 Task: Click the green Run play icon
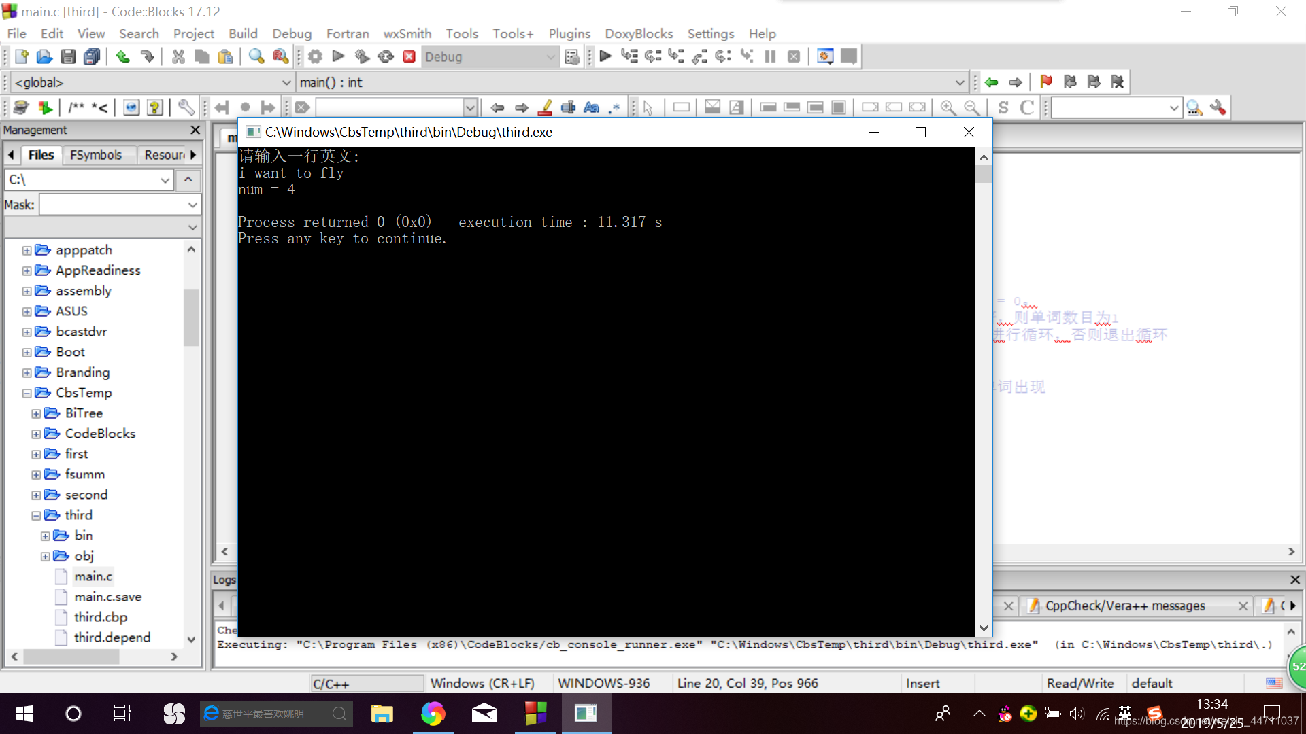pos(338,56)
